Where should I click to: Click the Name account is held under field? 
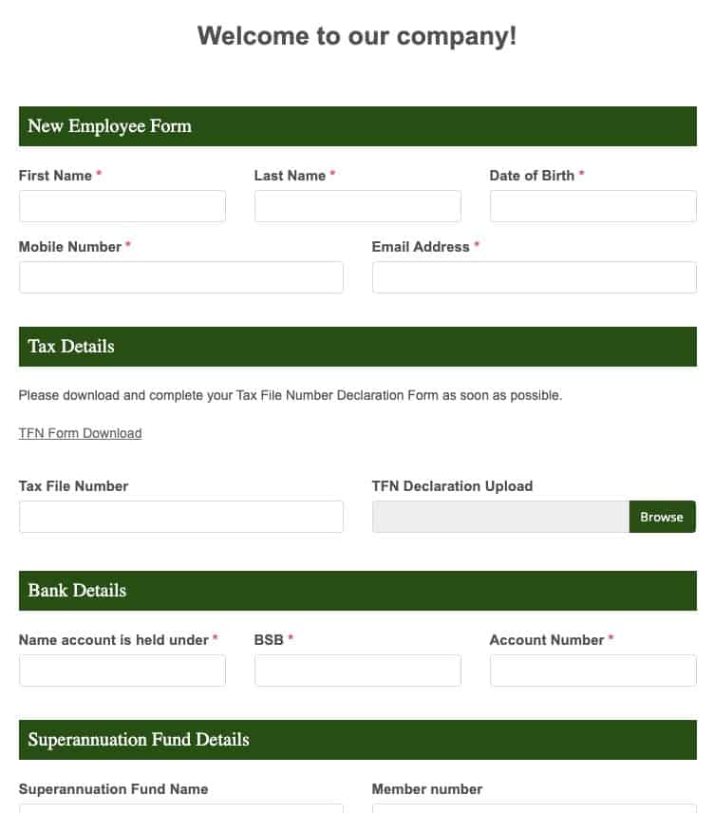[122, 671]
